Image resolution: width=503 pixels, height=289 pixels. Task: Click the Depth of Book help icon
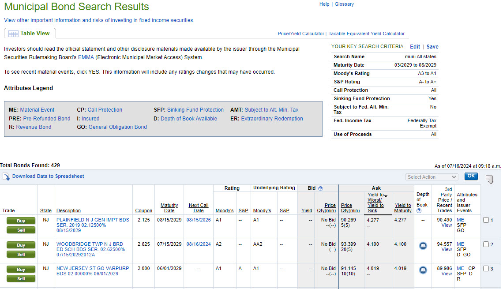pos(418,211)
